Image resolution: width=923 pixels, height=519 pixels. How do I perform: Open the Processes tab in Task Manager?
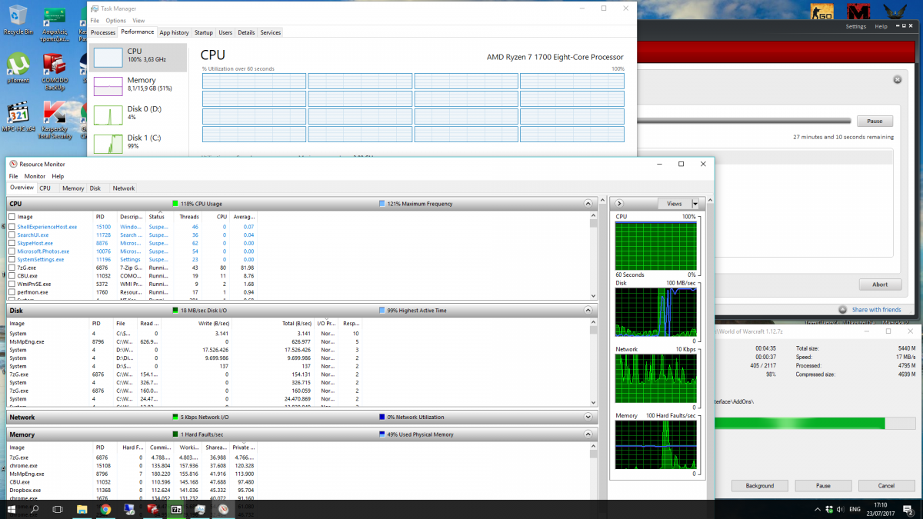pyautogui.click(x=103, y=32)
